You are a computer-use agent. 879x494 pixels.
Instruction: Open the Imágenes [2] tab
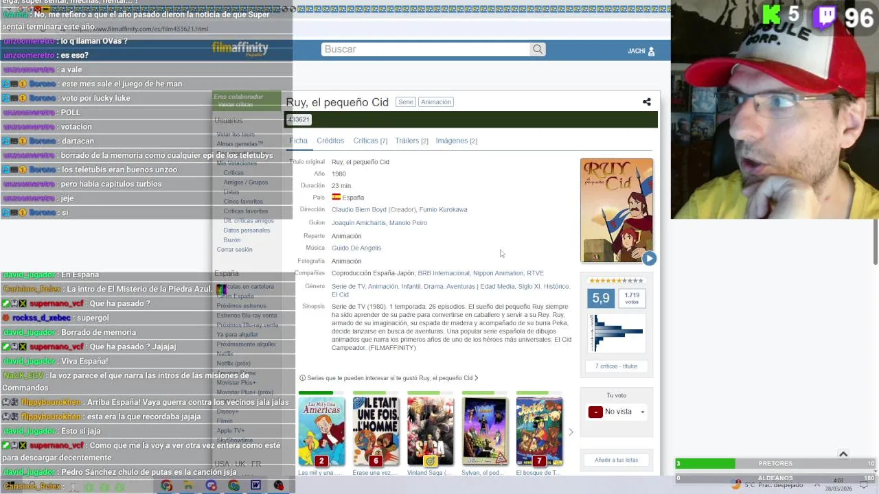[x=456, y=141]
